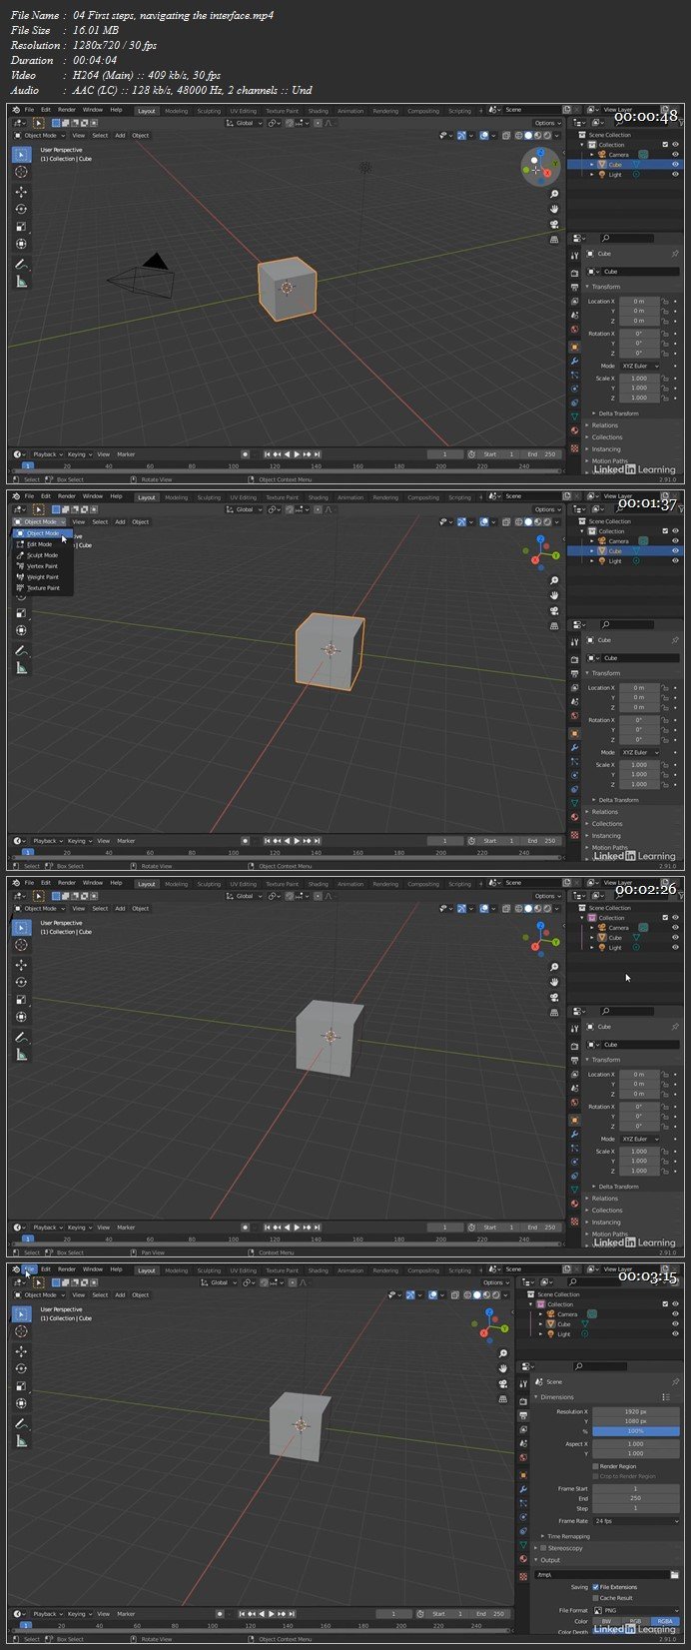Switch to the Modeling workspace tab in 00:00:48 frame

click(176, 111)
